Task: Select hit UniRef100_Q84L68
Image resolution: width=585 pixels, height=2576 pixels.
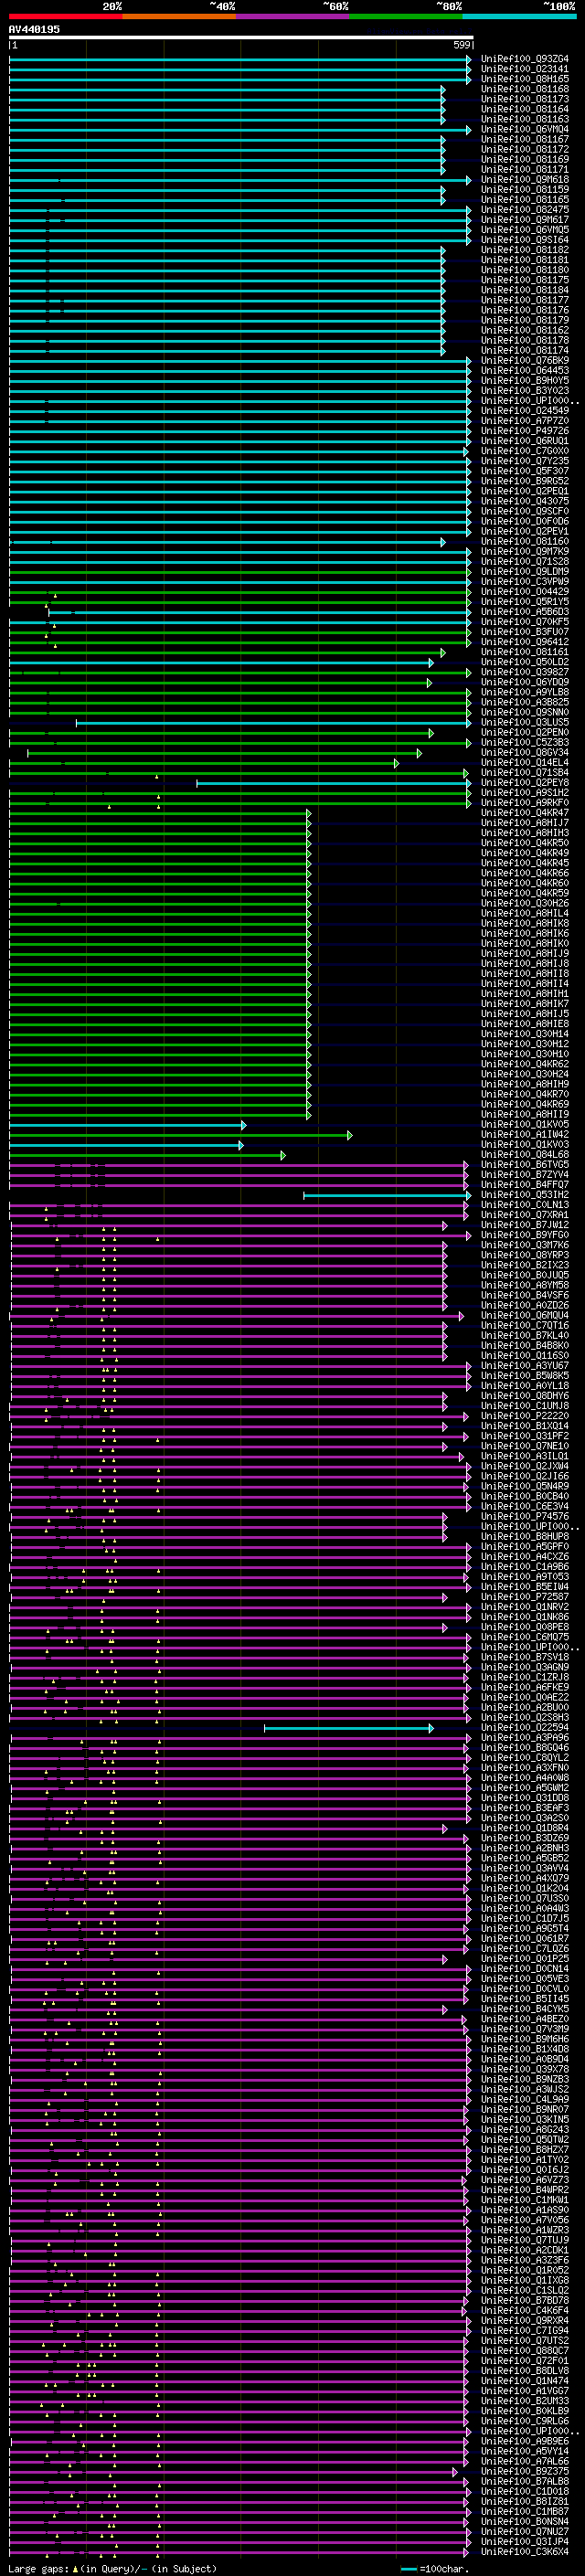Action: coord(525,1155)
